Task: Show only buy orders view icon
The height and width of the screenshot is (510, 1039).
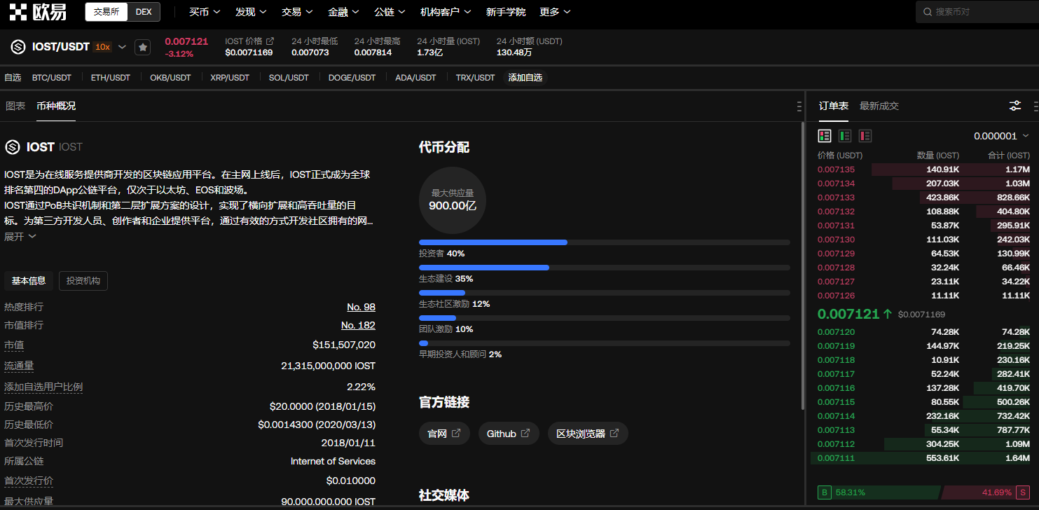Action: (x=845, y=136)
